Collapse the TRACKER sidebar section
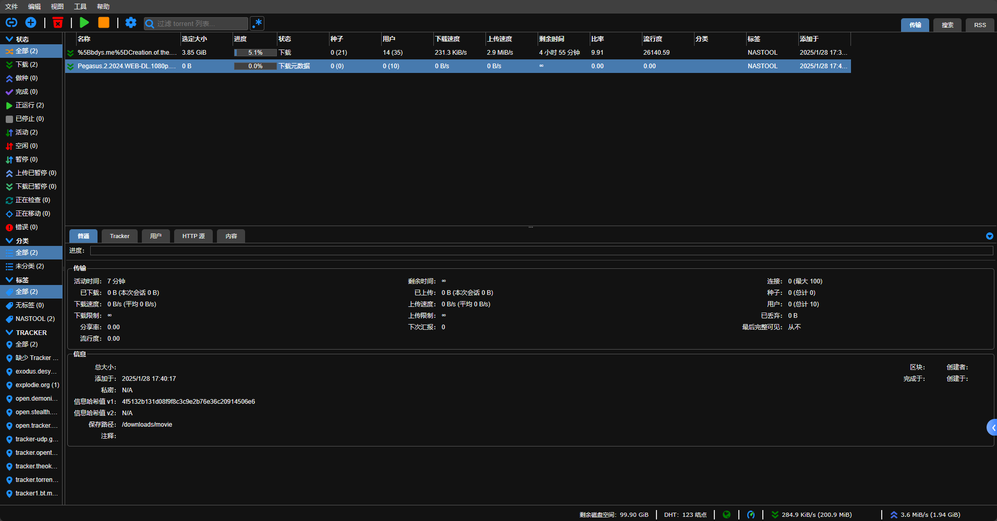The height and width of the screenshot is (521, 997). [9, 332]
